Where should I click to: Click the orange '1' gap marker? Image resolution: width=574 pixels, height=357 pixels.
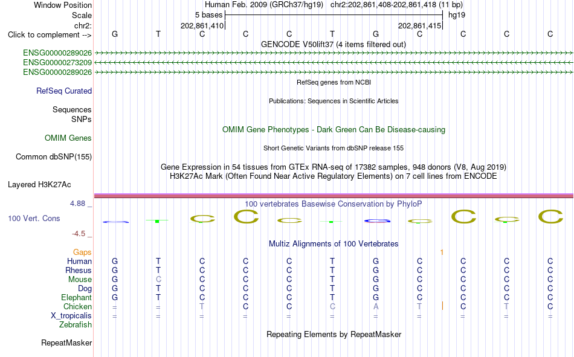pos(442,252)
